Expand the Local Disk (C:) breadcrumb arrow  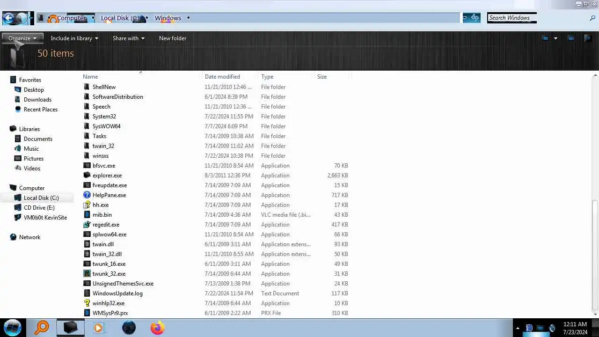tap(146, 18)
